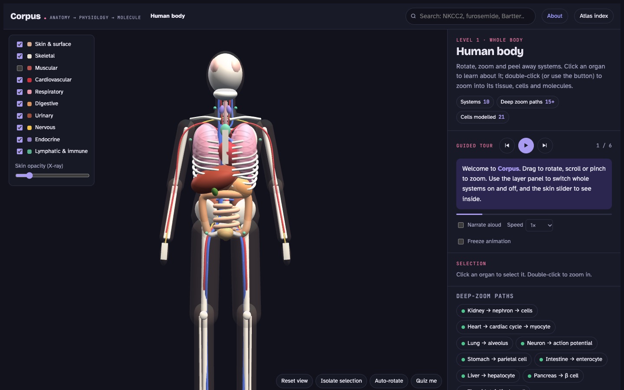Open the Atlas index
The height and width of the screenshot is (390, 624).
(x=594, y=16)
